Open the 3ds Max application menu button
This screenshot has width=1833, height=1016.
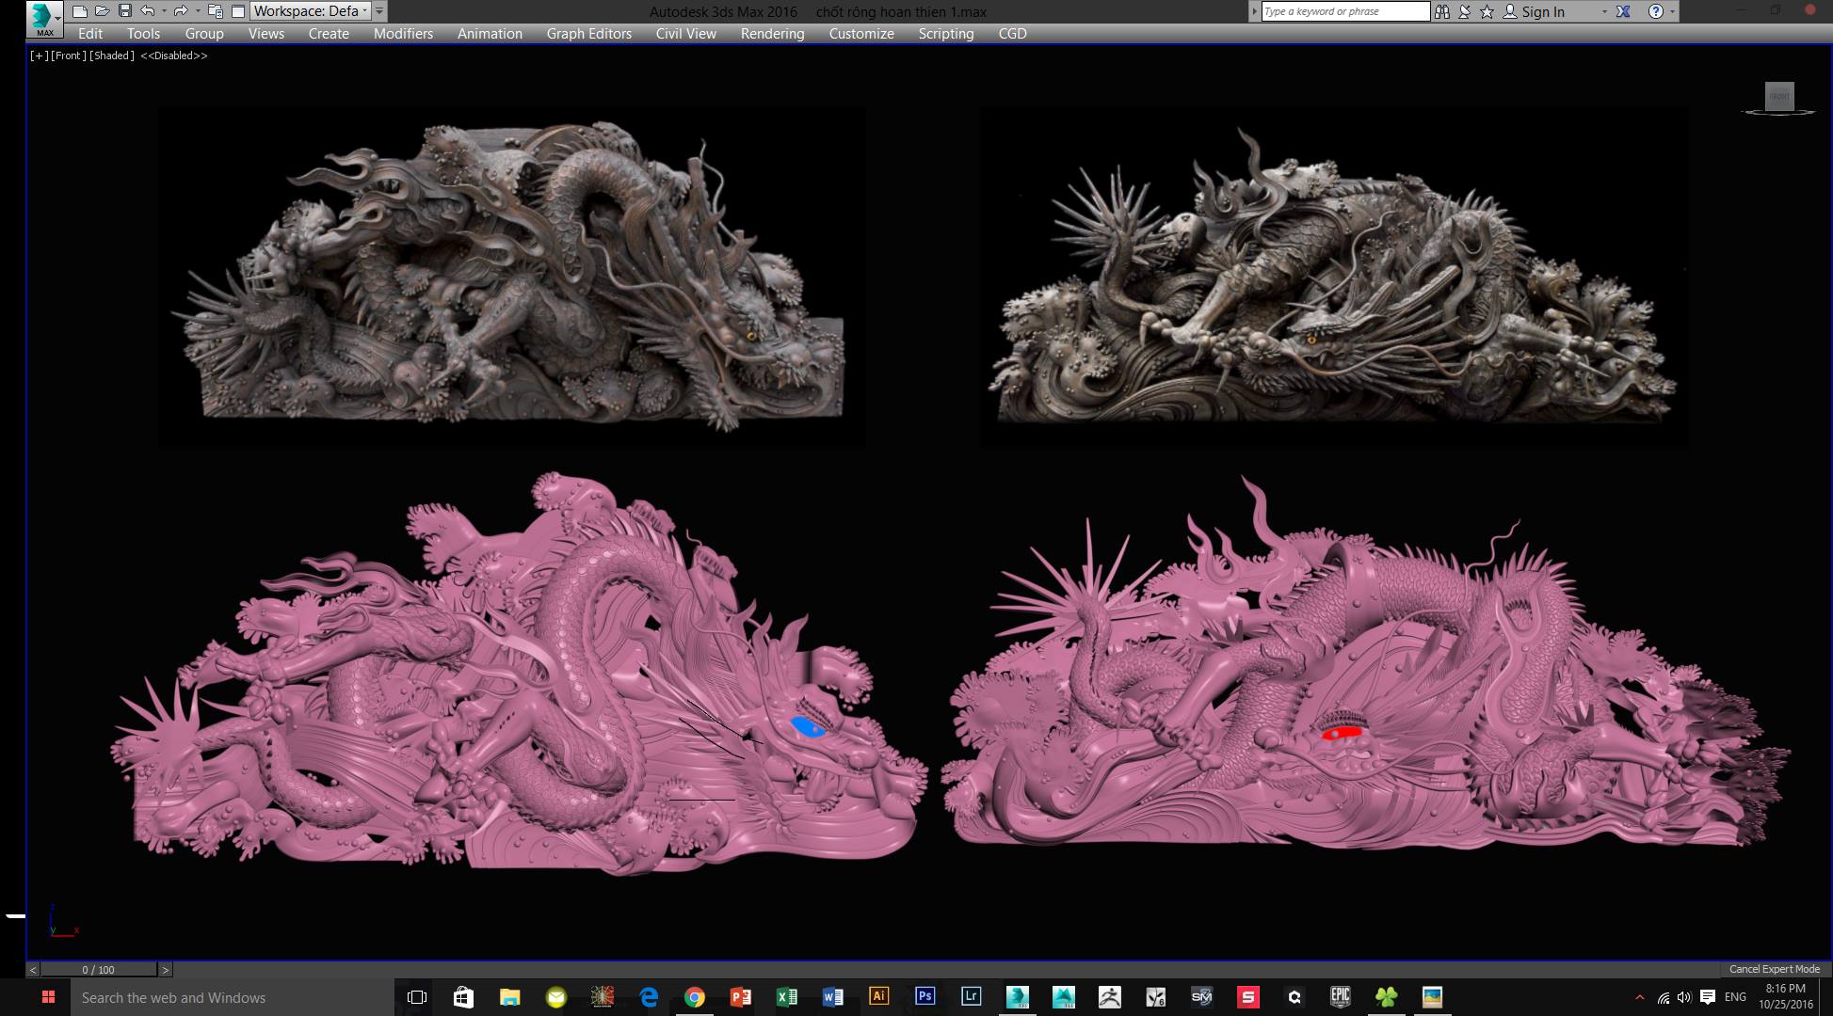(44, 18)
